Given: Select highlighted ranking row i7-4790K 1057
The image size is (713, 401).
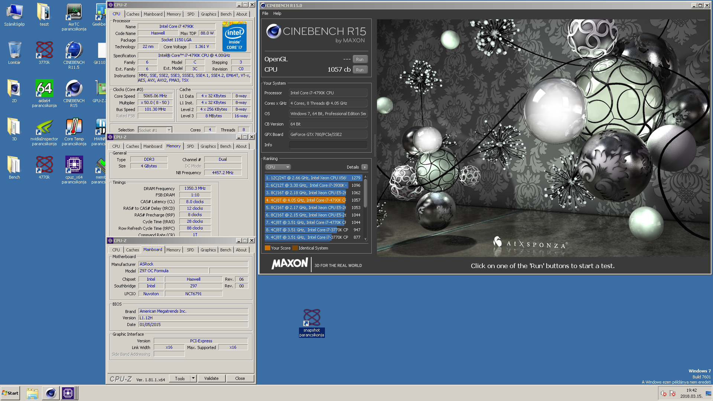Looking at the screenshot, I should pos(313,200).
